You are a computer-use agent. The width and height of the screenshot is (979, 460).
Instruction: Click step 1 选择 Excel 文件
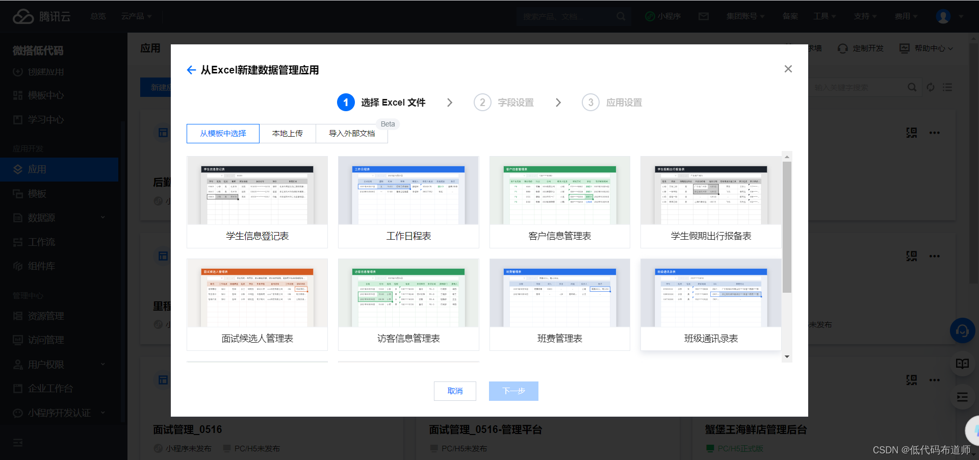[381, 103]
